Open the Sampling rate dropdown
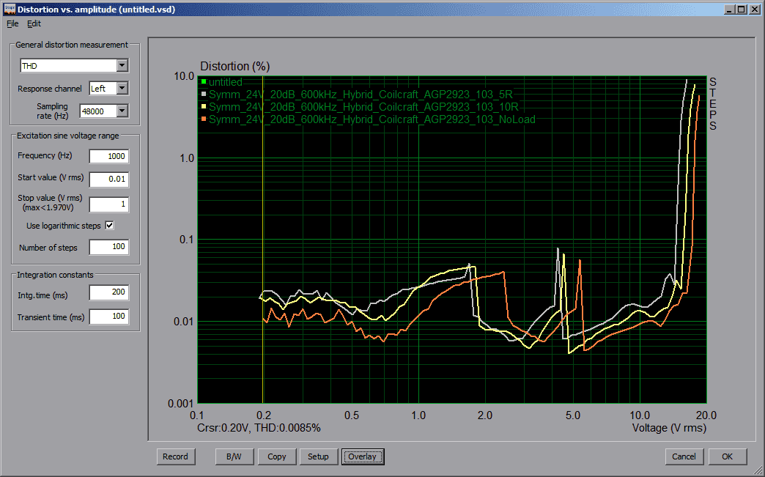 pyautogui.click(x=122, y=111)
